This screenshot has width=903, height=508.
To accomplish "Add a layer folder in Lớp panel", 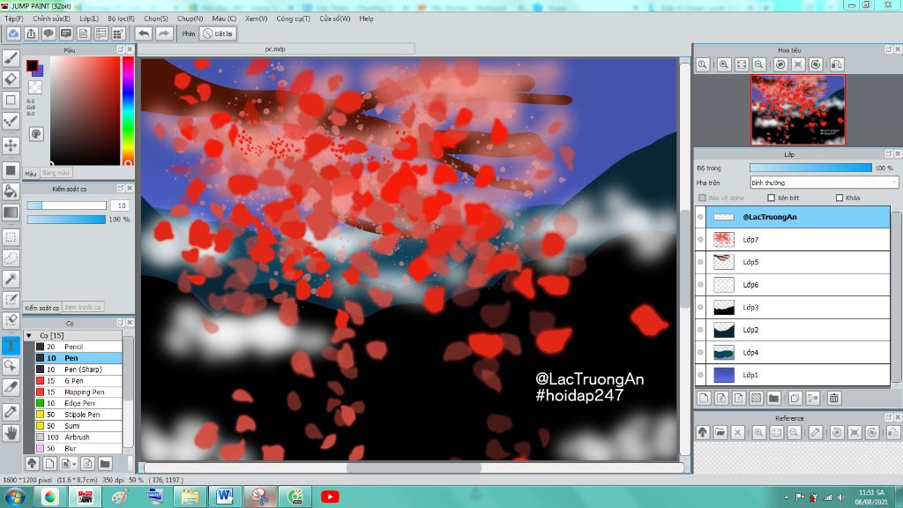I will [773, 398].
